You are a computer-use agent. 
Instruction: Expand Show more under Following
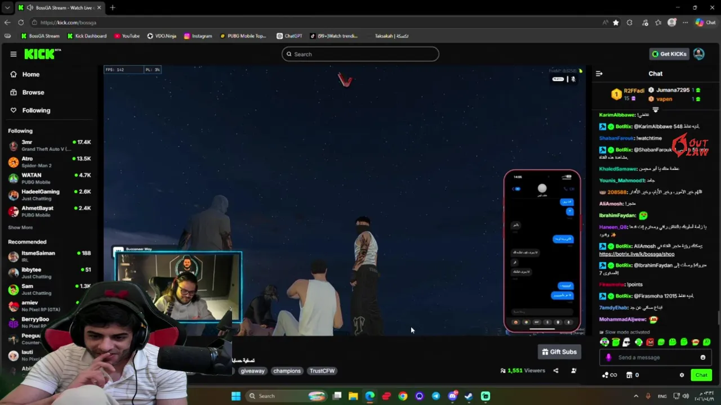[20, 227]
